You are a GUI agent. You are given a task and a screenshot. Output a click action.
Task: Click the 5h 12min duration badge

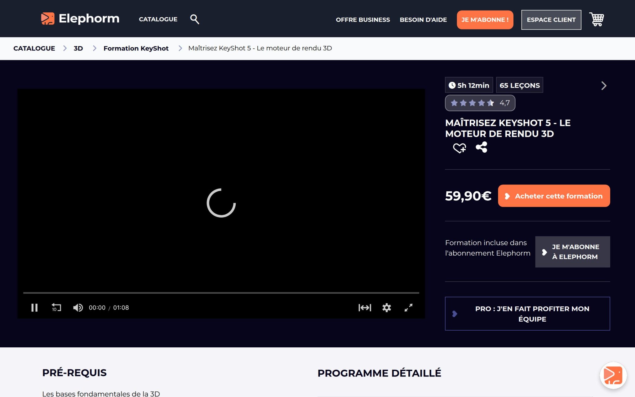pyautogui.click(x=469, y=85)
